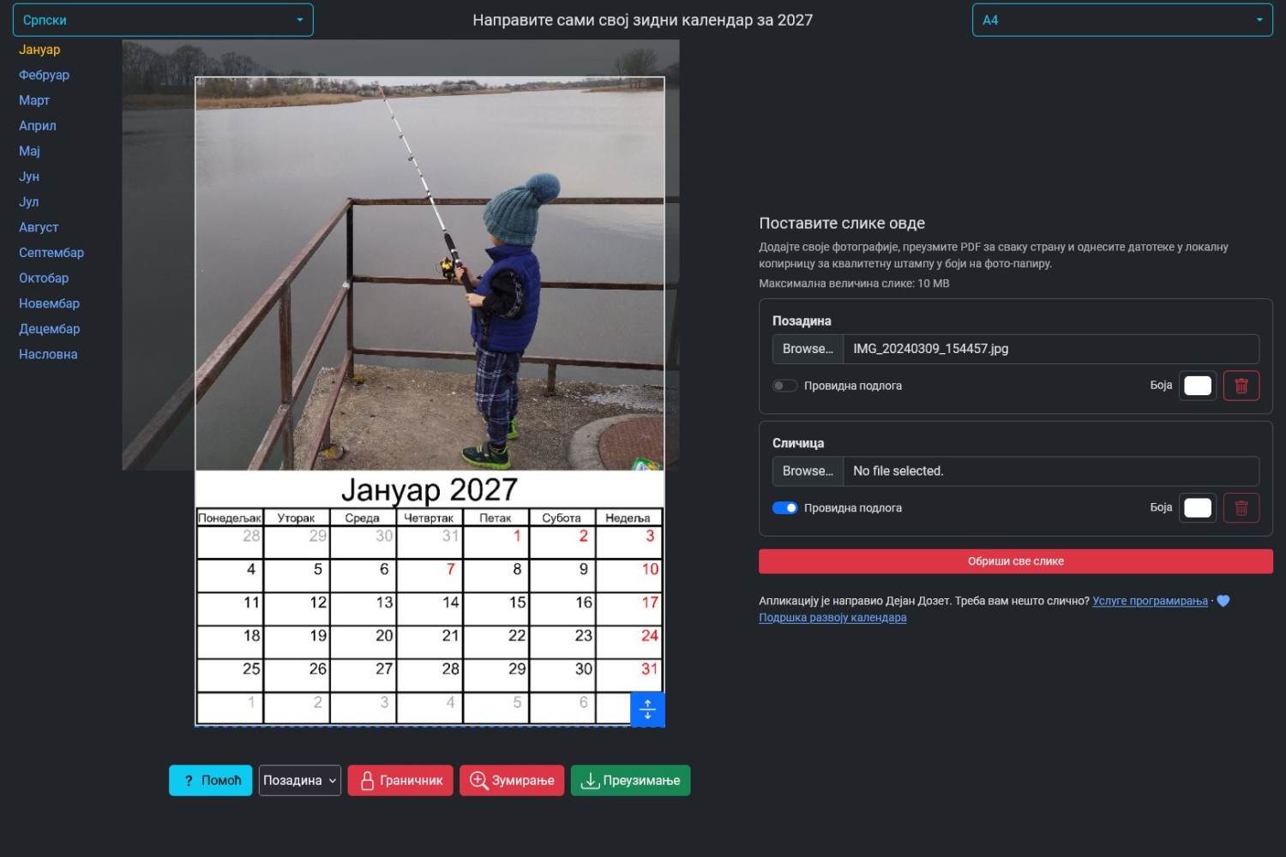Select Јун in the sidebar
The width and height of the screenshot is (1286, 857).
click(x=29, y=177)
